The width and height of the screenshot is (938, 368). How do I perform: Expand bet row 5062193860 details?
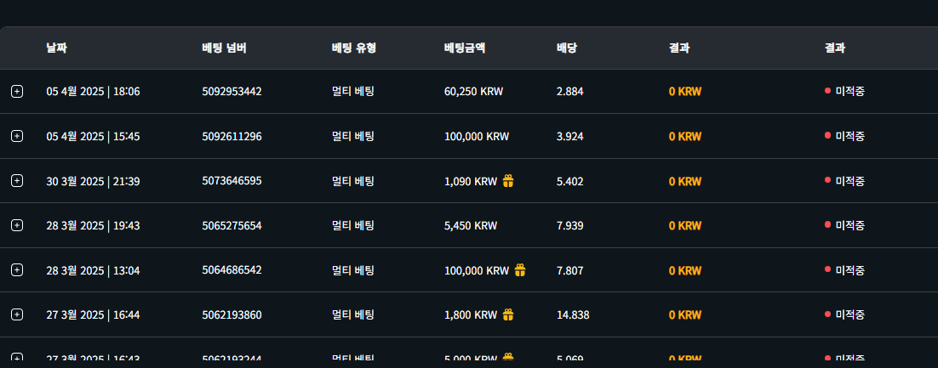tap(17, 314)
